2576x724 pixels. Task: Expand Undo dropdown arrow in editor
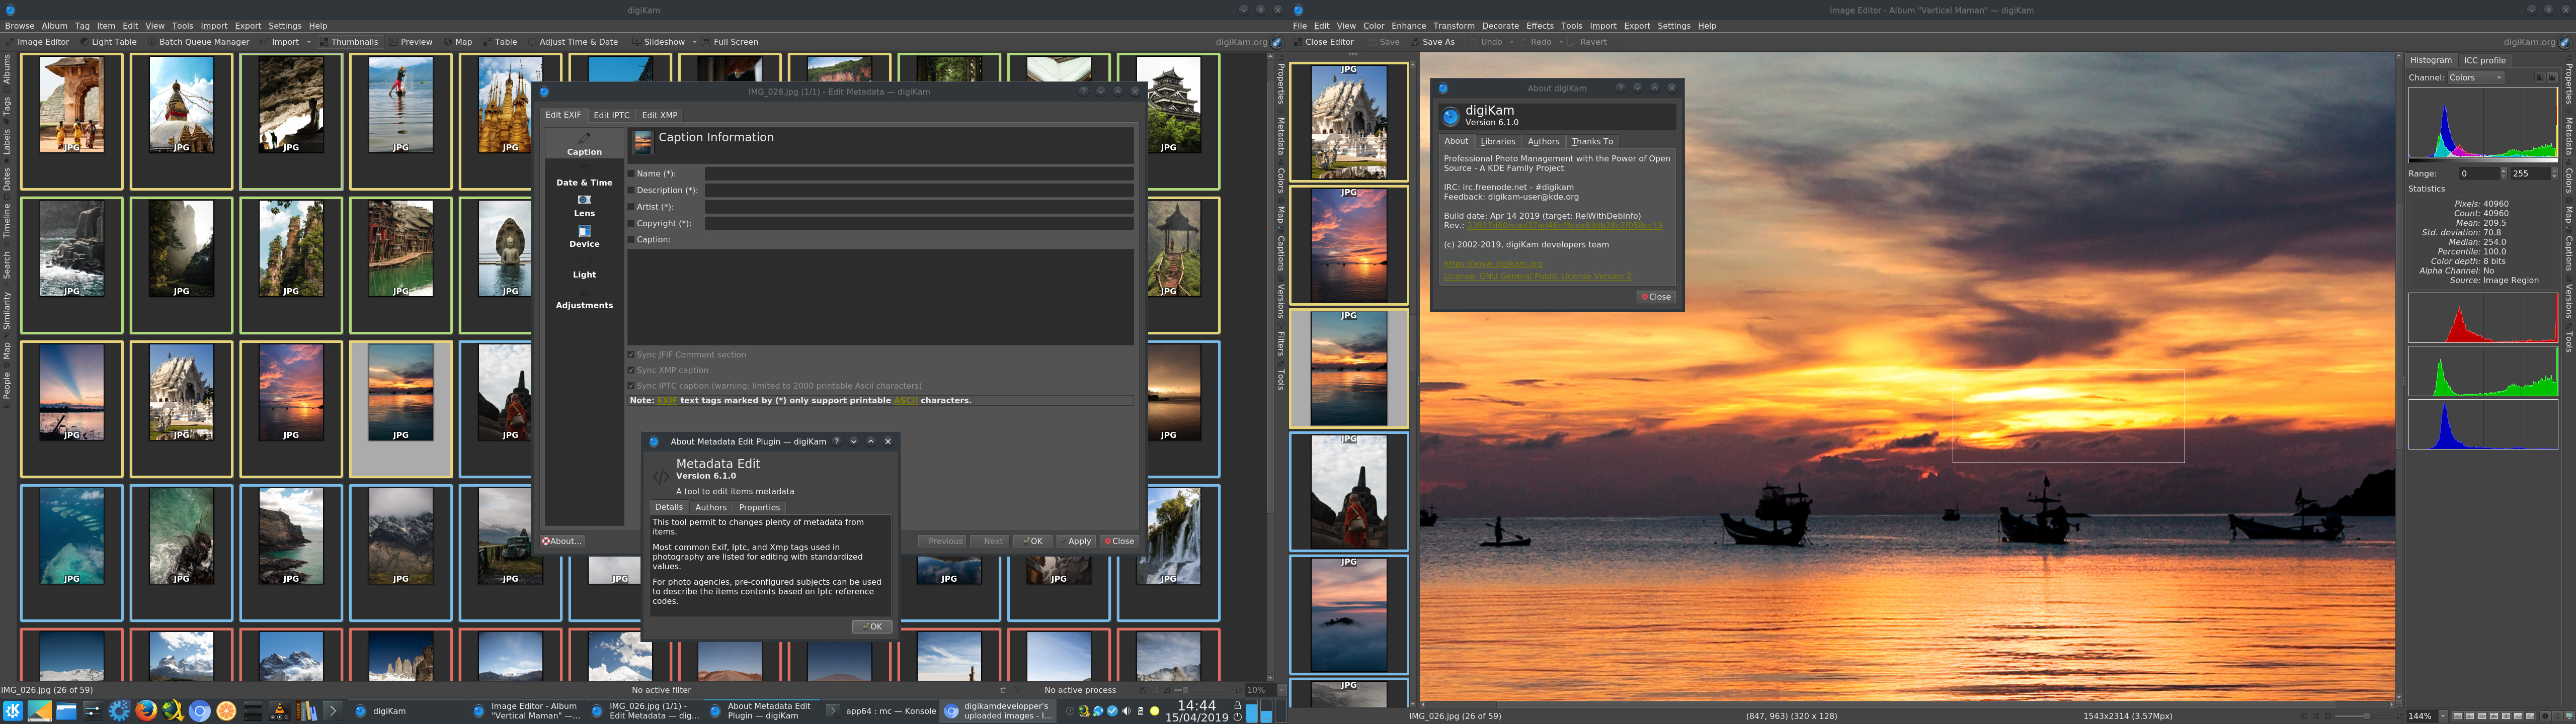(x=1512, y=42)
